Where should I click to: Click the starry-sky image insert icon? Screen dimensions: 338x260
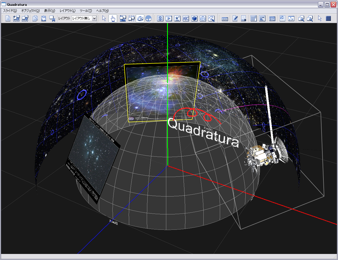(178, 18)
